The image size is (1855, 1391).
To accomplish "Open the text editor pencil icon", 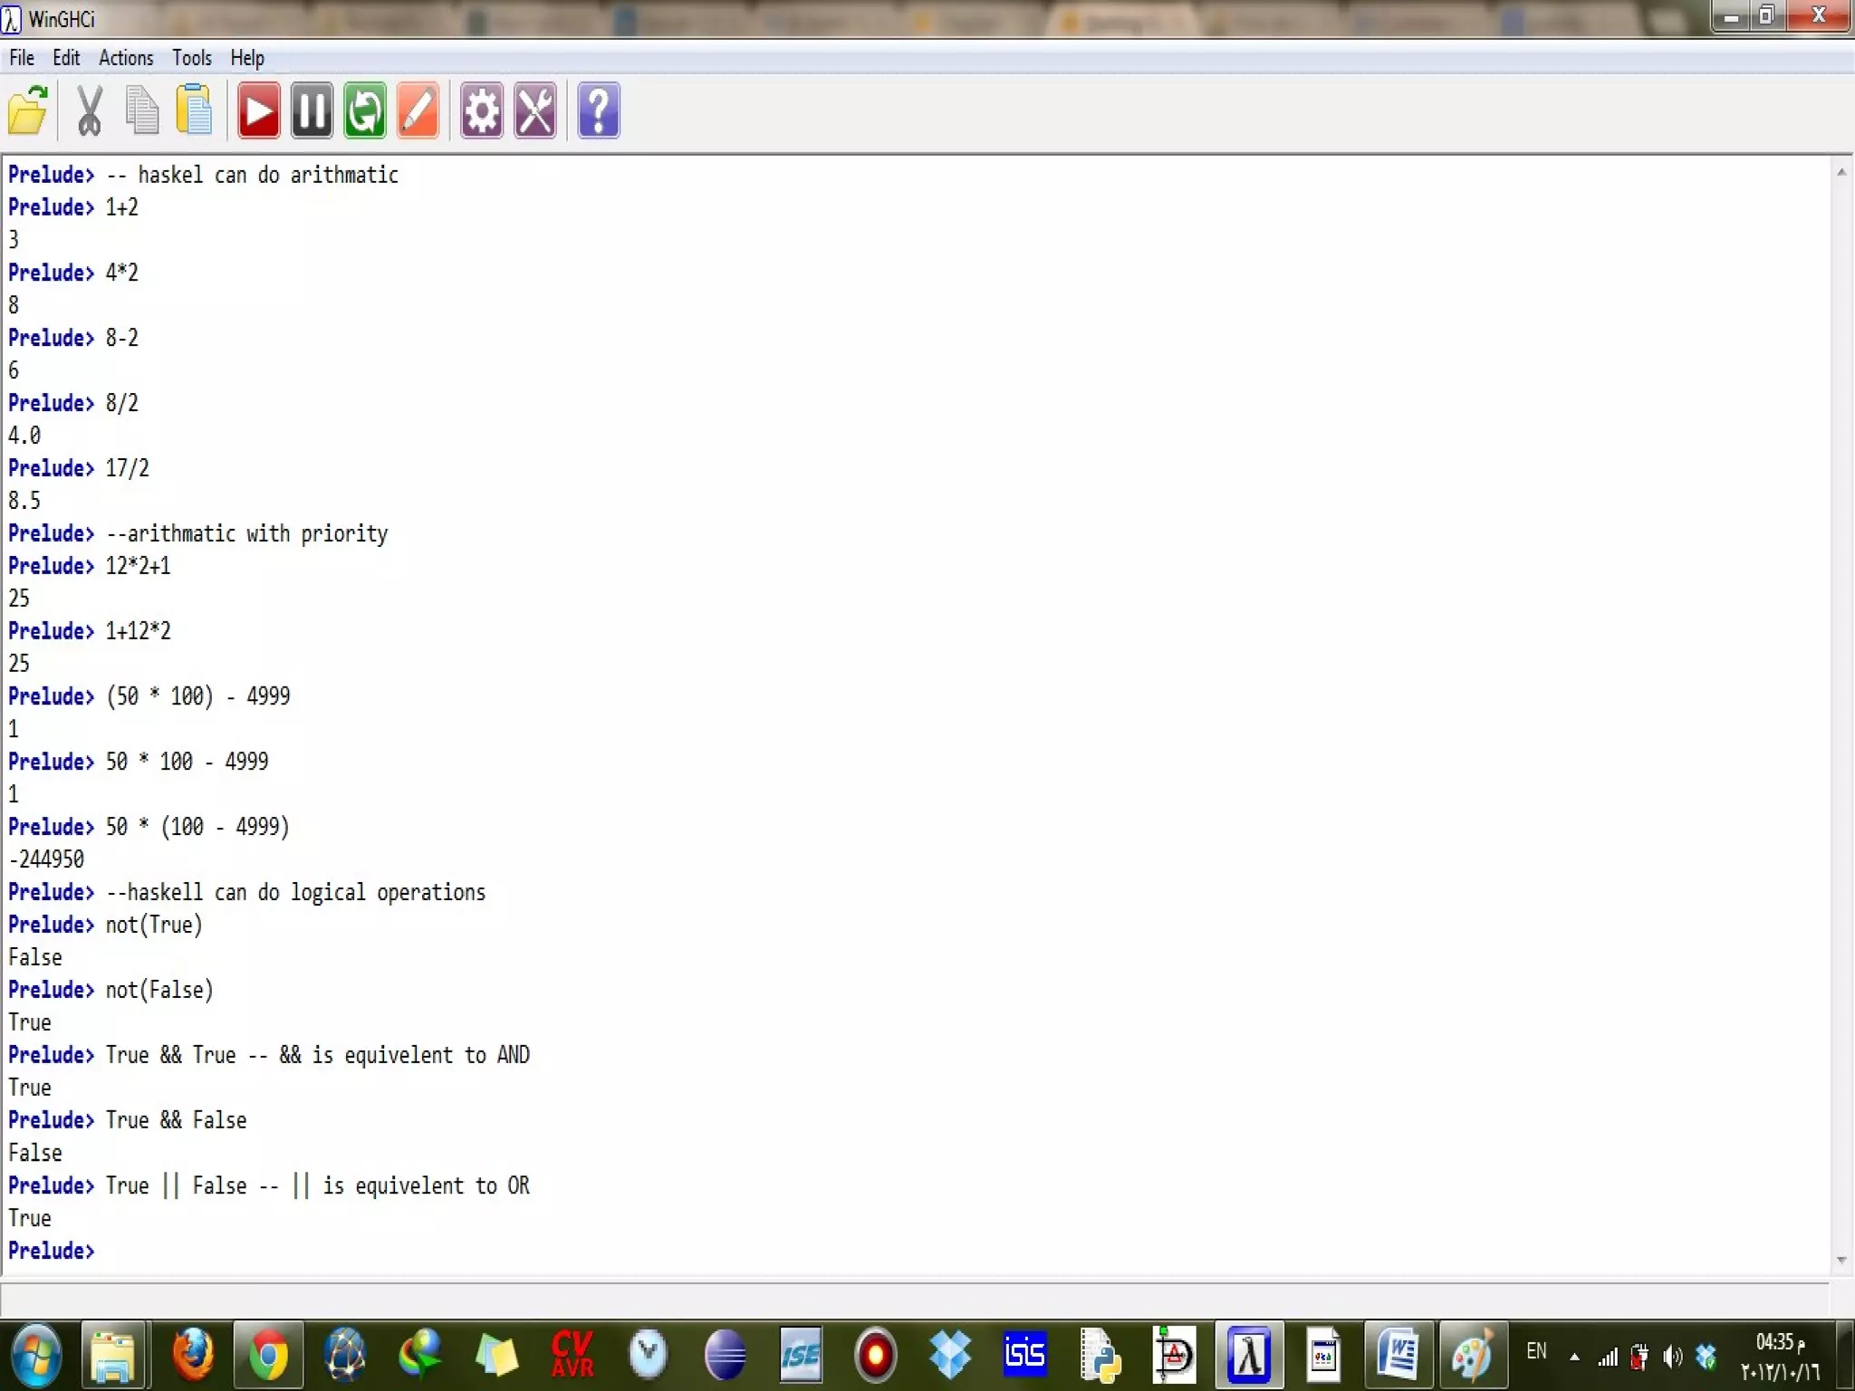I will (x=418, y=110).
